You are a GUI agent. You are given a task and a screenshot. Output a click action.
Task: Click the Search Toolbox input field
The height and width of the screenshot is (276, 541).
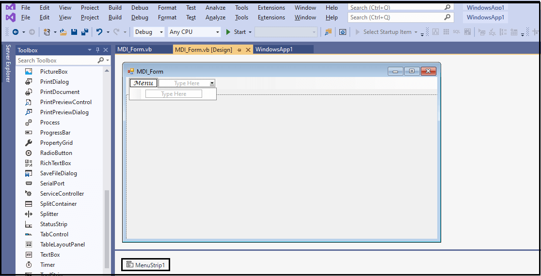[x=56, y=61]
